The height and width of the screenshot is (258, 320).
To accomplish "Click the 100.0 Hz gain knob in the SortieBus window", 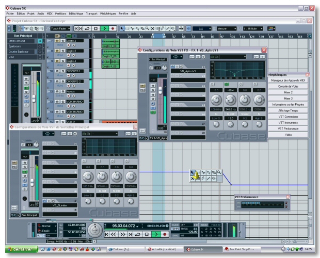I will coord(88,177).
